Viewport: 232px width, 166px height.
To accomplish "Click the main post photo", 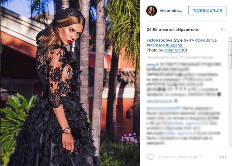I will [x=70, y=83].
